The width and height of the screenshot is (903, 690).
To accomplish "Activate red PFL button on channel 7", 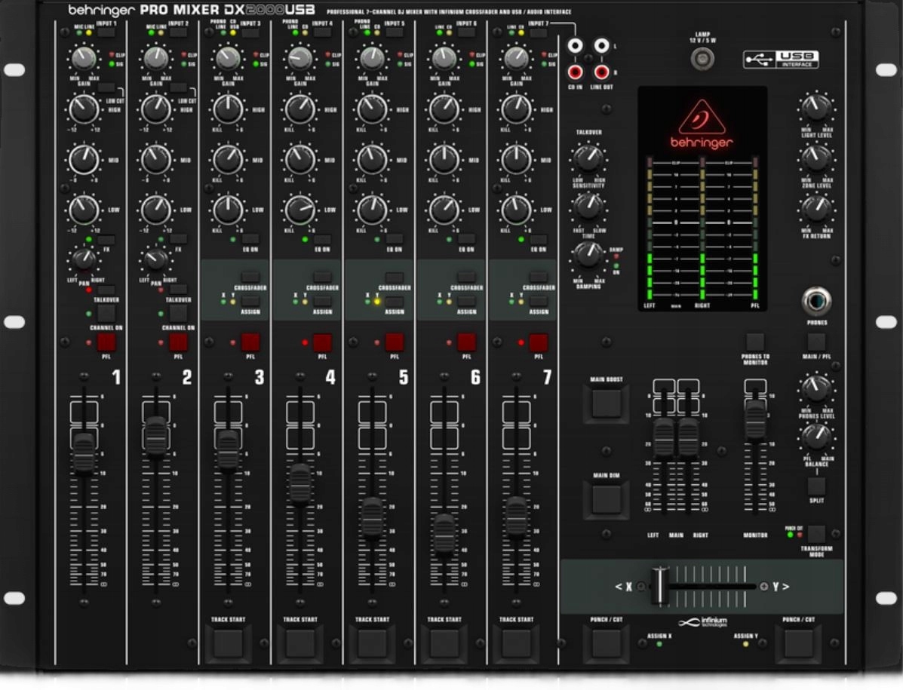I will [x=538, y=342].
